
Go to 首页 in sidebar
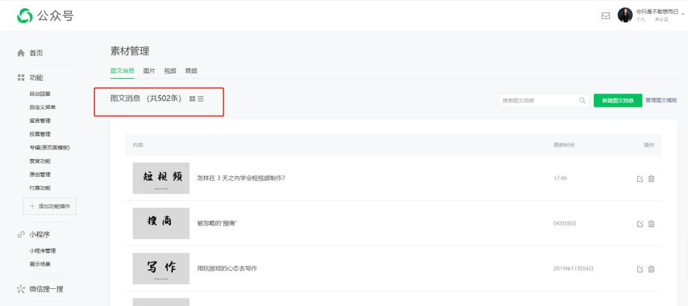36,53
